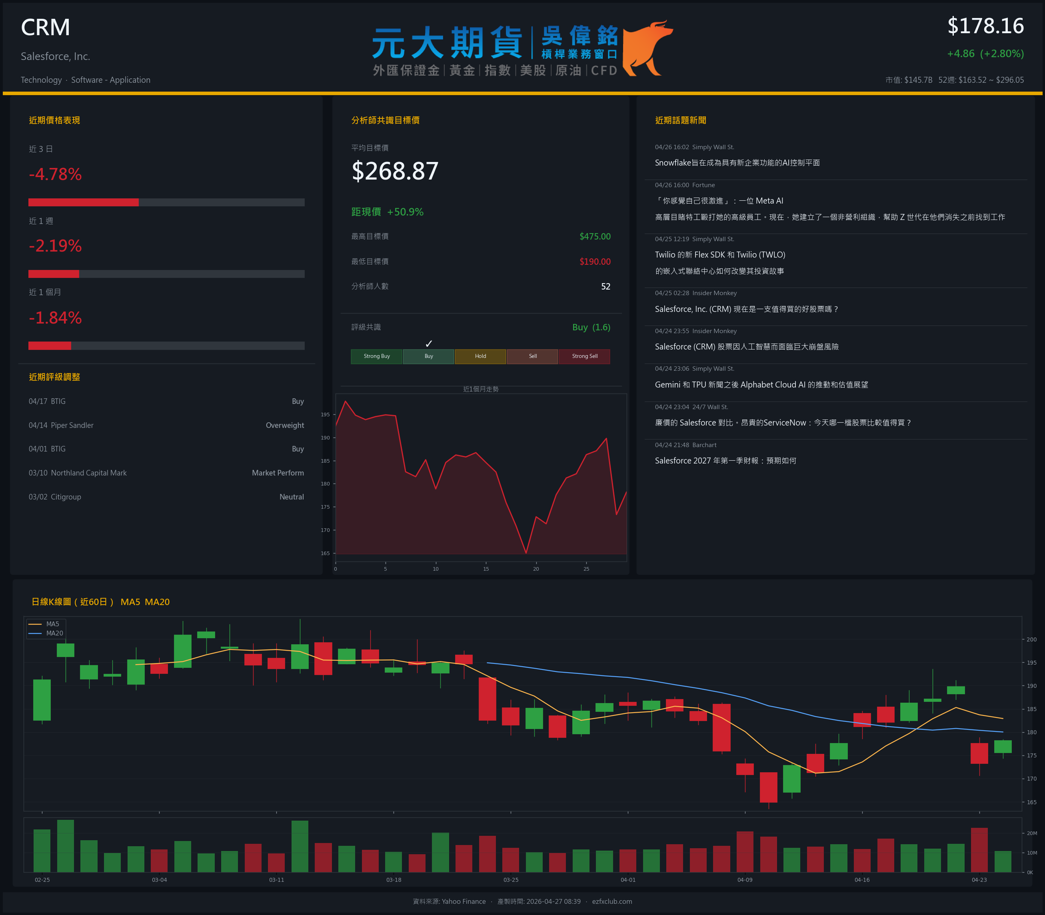Click the orange bull logo icon
This screenshot has width=1045, height=915.
coord(647,48)
